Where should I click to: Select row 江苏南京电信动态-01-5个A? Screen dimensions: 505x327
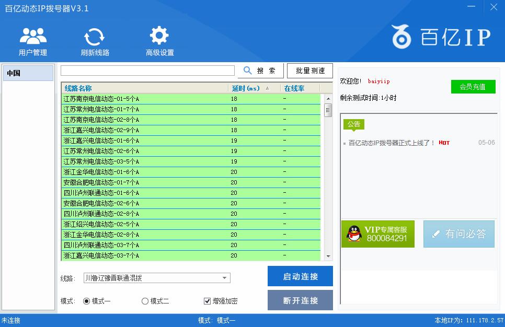point(191,99)
